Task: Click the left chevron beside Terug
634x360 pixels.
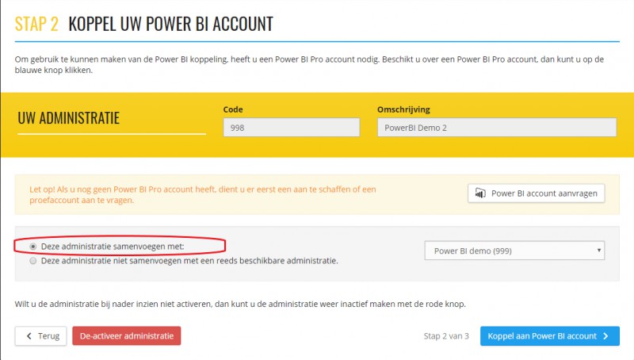Action: (x=29, y=335)
